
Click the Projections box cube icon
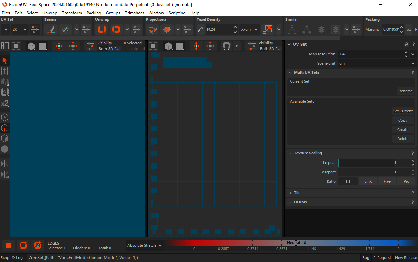pyautogui.click(x=167, y=29)
